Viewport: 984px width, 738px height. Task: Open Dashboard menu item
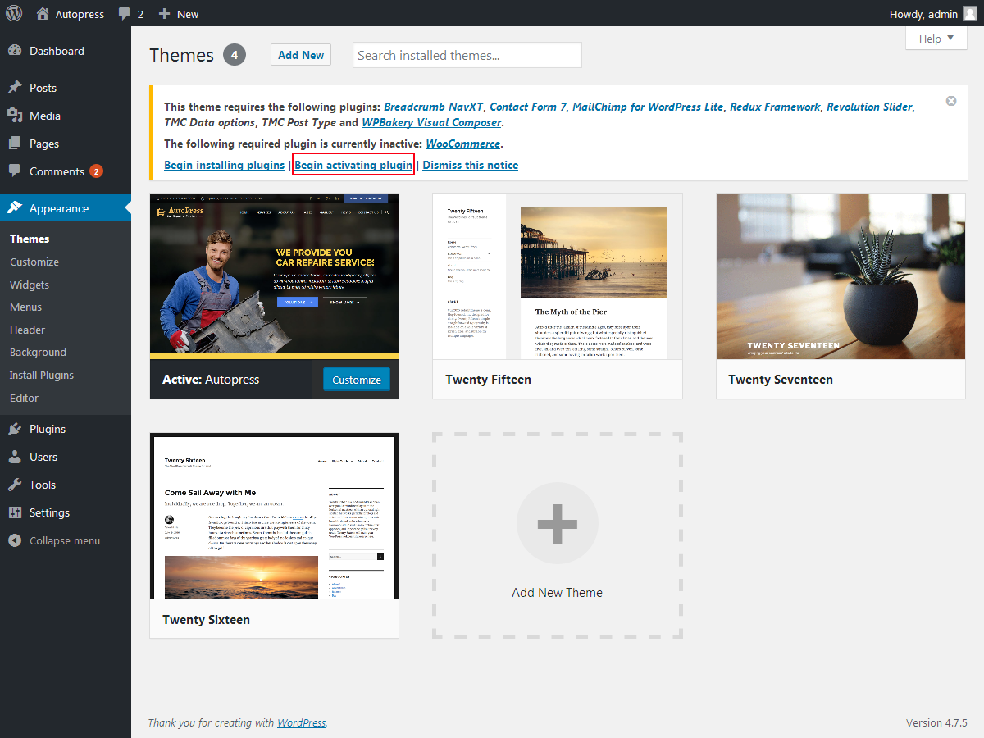coord(57,51)
